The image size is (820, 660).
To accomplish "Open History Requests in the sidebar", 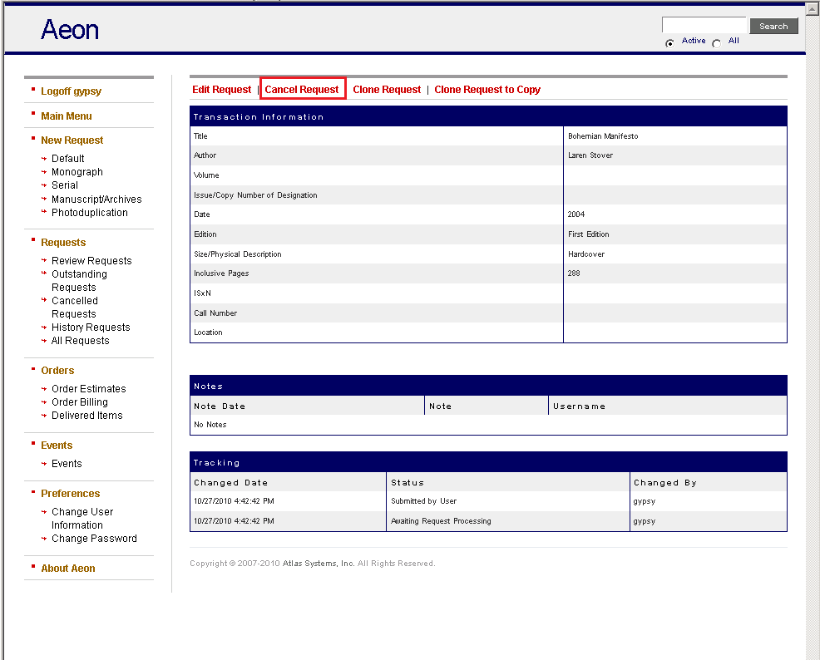I will 91,328.
